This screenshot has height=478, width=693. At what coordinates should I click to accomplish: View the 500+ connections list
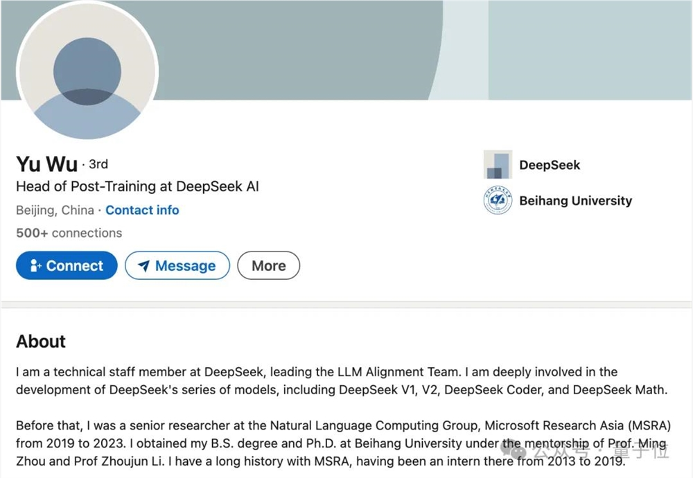(69, 233)
